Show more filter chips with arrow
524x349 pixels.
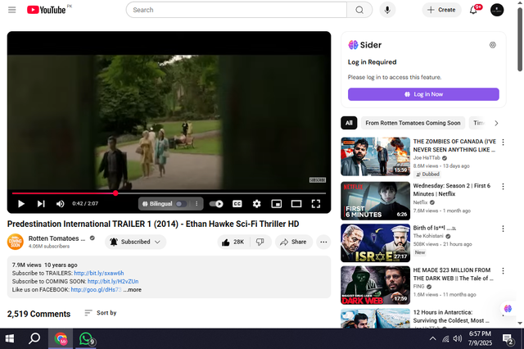(x=496, y=123)
